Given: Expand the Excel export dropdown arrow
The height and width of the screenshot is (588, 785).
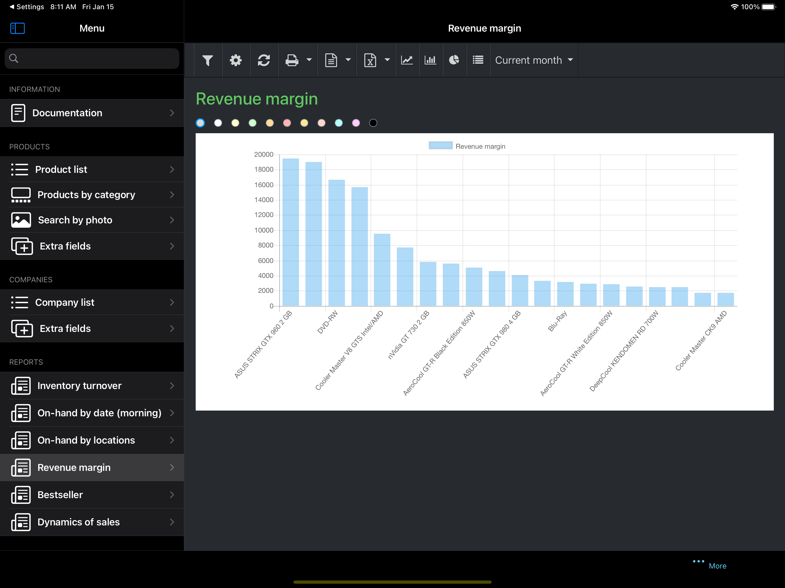Looking at the screenshot, I should [387, 60].
